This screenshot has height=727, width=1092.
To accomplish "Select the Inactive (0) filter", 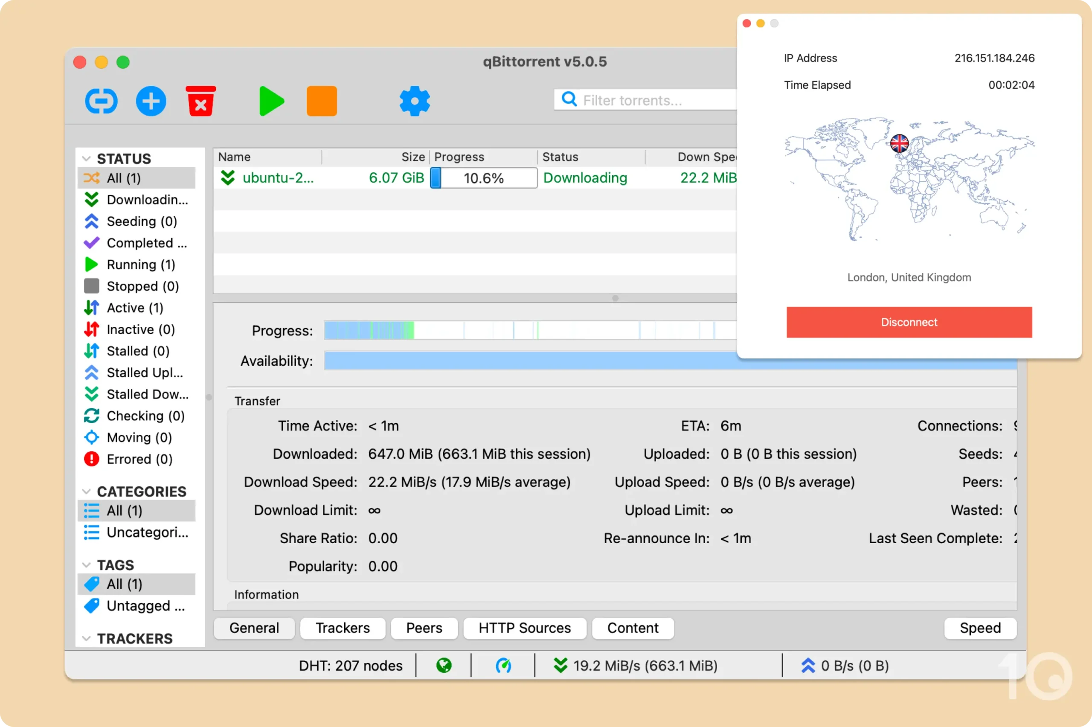I will pyautogui.click(x=137, y=330).
